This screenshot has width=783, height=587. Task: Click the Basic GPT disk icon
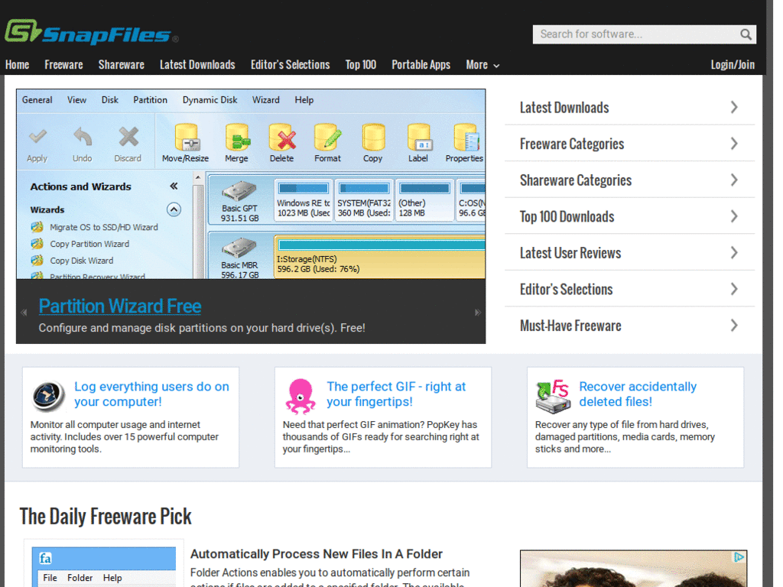239,190
